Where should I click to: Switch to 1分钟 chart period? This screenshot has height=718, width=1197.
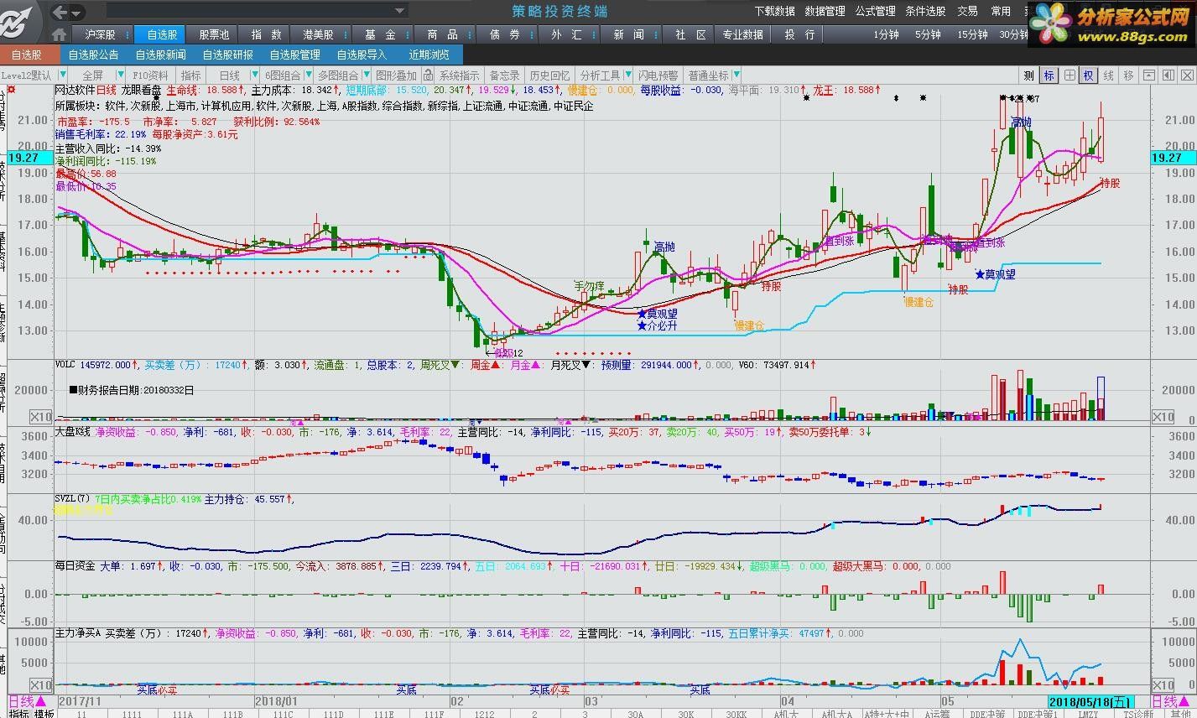pyautogui.click(x=886, y=34)
